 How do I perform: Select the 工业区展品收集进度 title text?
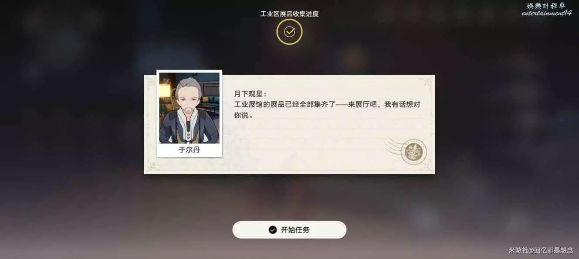tap(289, 14)
